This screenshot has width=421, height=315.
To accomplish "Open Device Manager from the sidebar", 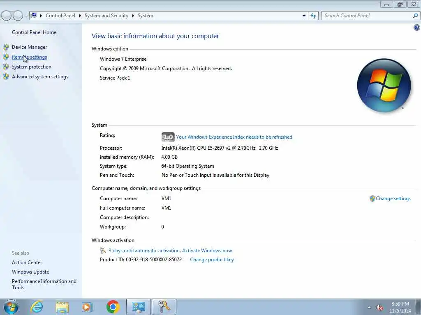I will [29, 47].
